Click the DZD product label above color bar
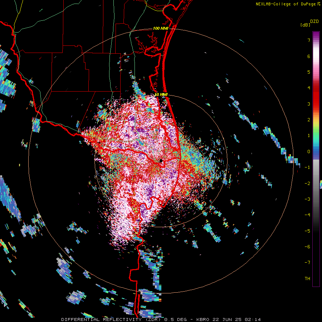Image resolution: width=322 pixels, height=322 pixels. pyautogui.click(x=314, y=21)
